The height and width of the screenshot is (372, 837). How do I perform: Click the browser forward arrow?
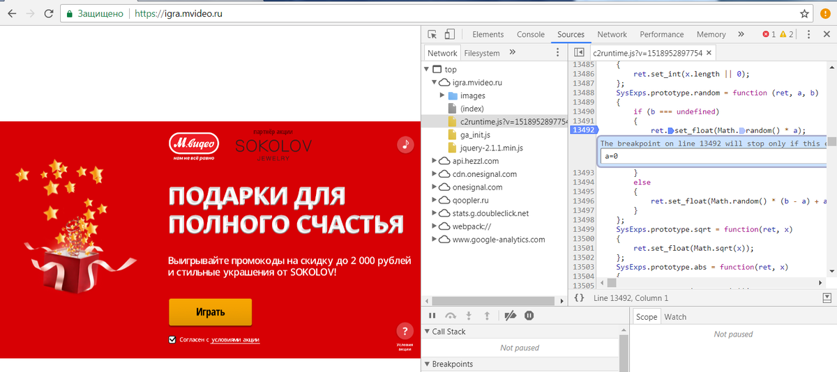click(30, 13)
